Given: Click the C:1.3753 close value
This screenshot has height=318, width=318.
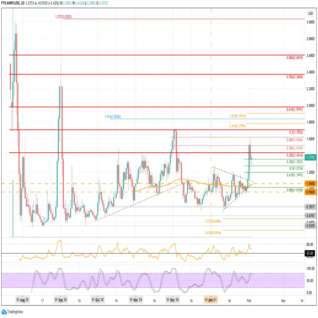Looking at the screenshot, I should [102, 3].
